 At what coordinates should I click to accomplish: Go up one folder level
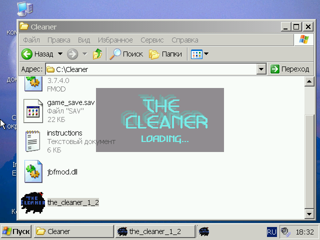[97, 54]
